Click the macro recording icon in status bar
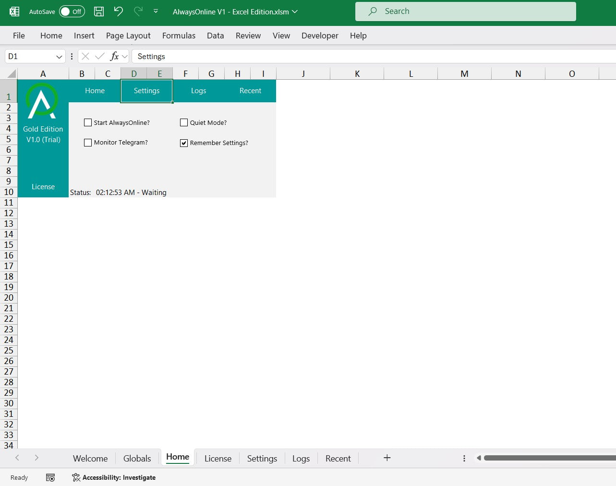 (x=50, y=477)
